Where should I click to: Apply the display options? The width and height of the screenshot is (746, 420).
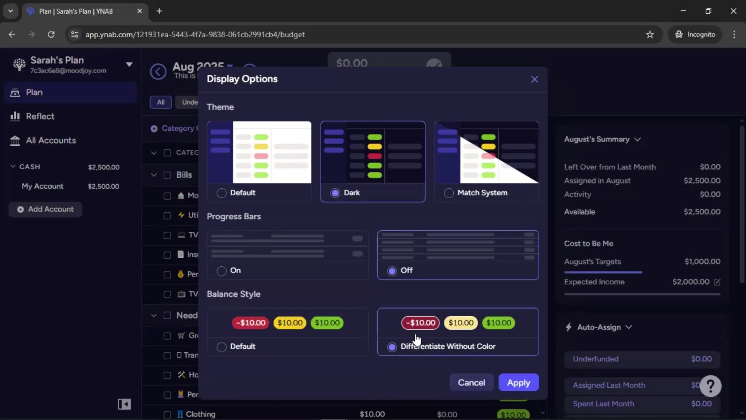coord(519,383)
